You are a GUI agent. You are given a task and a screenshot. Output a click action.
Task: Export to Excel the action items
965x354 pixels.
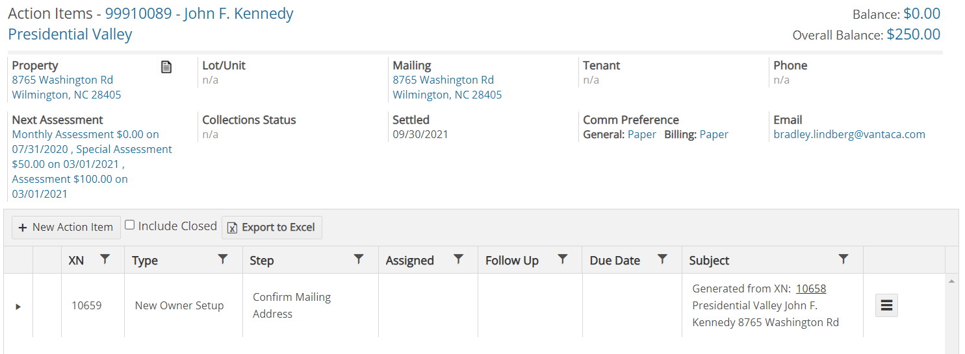tap(272, 228)
